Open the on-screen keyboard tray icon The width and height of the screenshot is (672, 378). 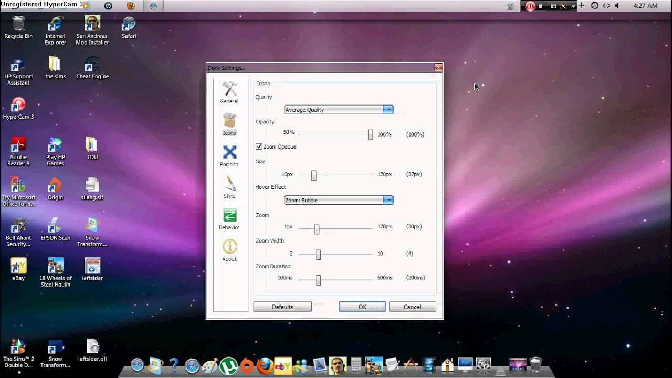(511, 6)
